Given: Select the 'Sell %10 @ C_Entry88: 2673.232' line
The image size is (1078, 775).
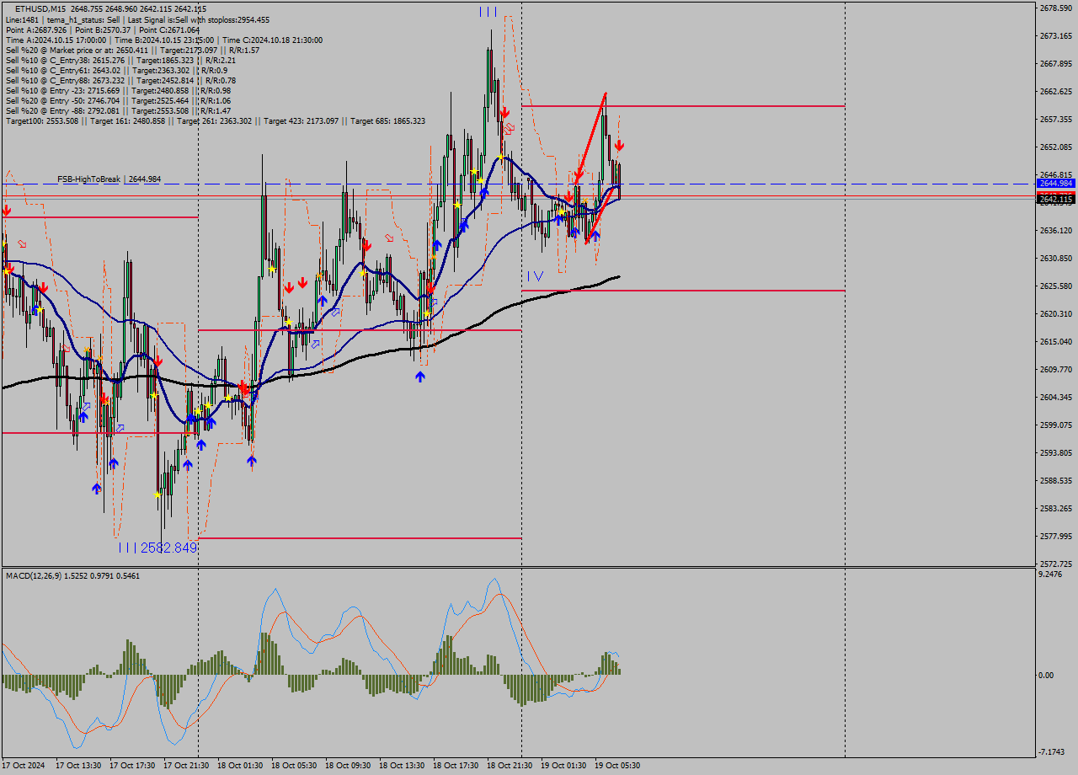Looking at the screenshot, I should [120, 81].
